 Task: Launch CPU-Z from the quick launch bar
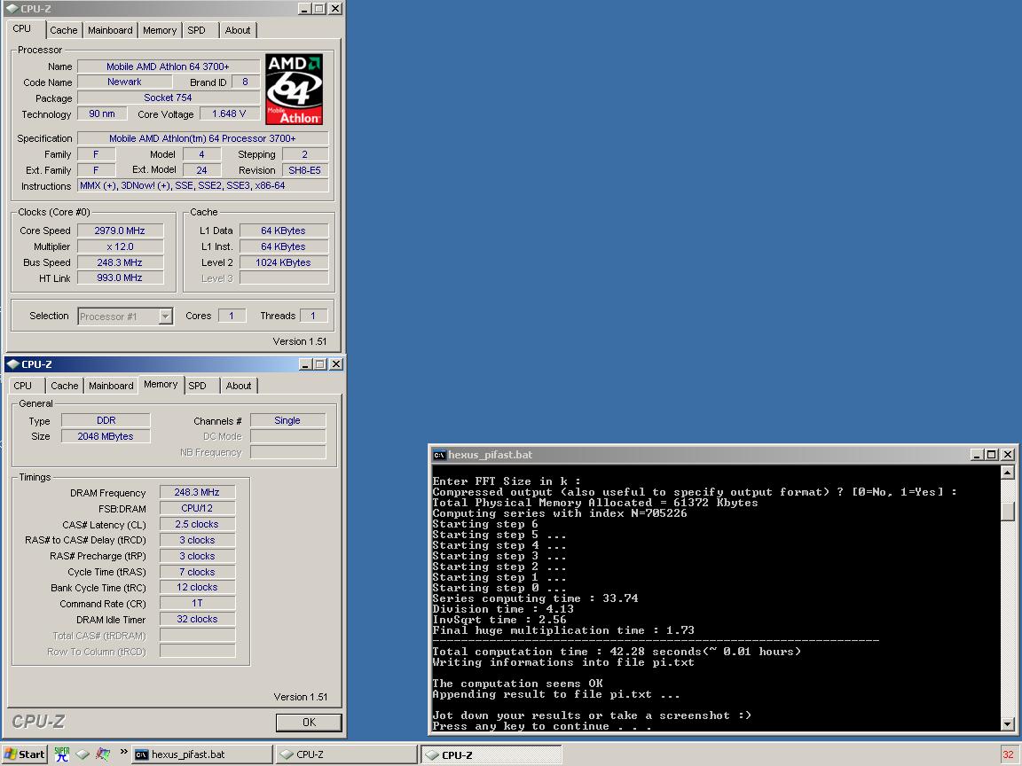pyautogui.click(x=83, y=754)
